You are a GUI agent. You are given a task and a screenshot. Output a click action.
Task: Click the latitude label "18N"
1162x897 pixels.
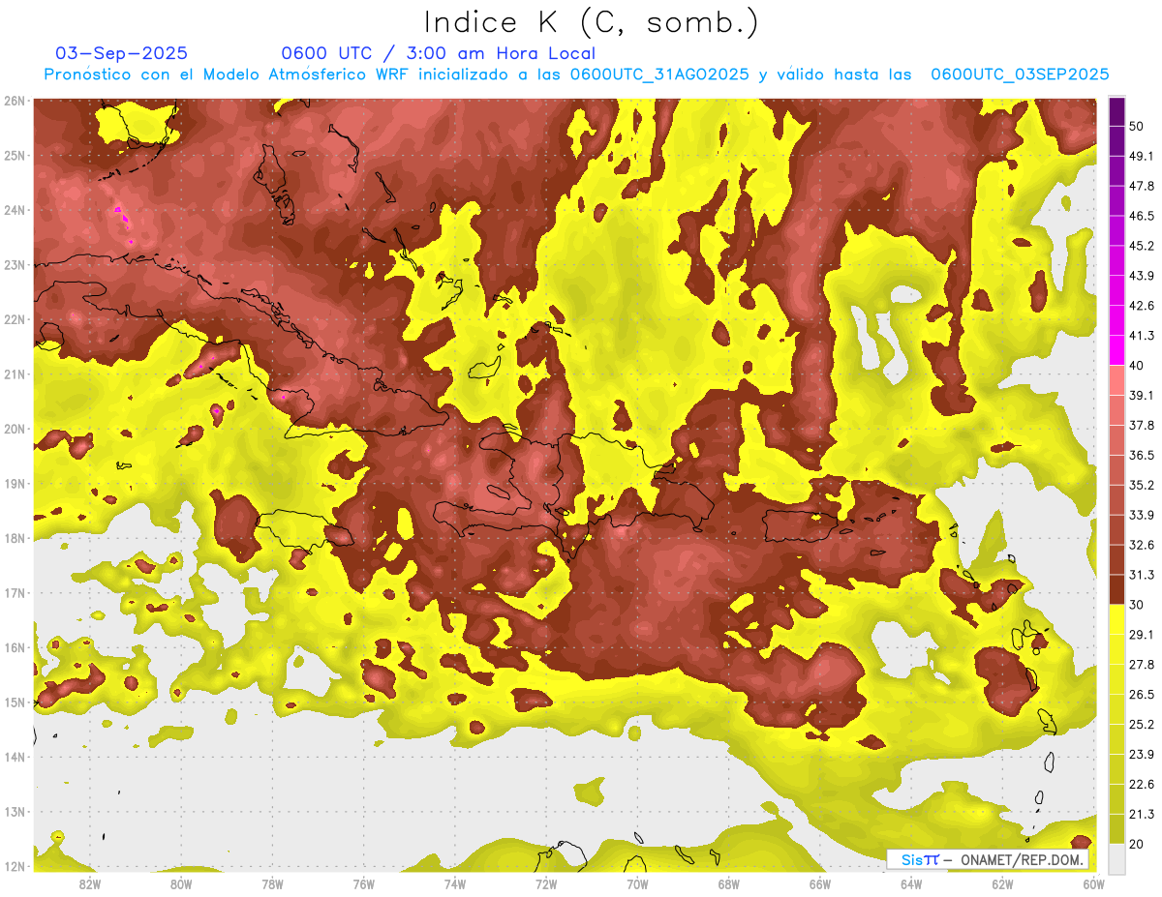pos(15,538)
